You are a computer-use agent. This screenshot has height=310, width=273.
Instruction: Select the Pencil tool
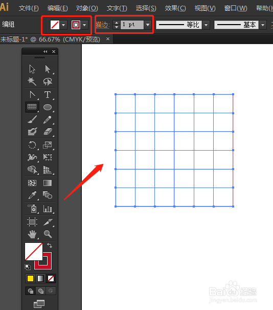pyautogui.click(x=48, y=119)
